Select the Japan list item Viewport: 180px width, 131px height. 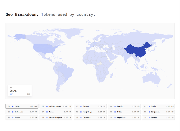pyautogui.click(x=56, y=112)
